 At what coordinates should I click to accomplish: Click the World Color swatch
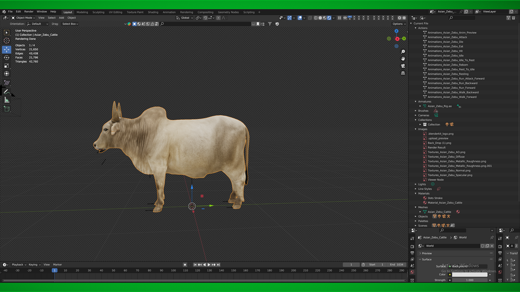coord(470,275)
